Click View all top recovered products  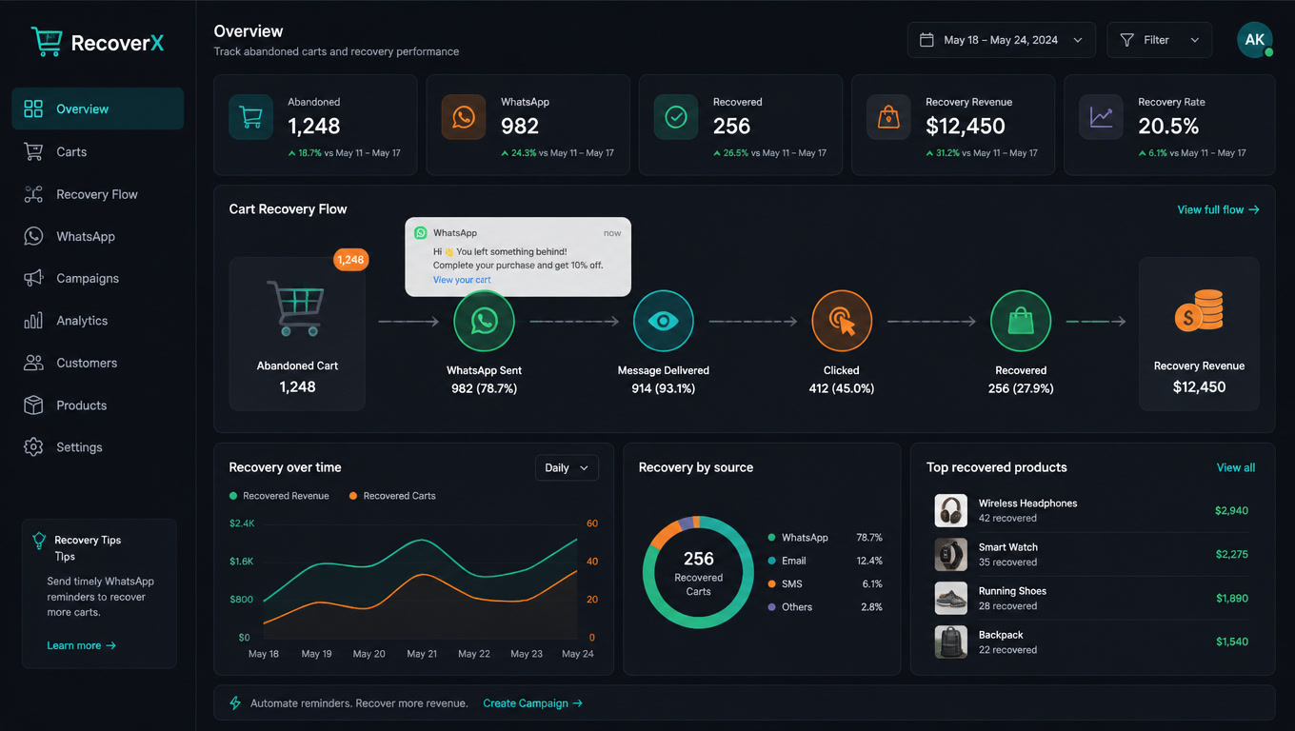click(x=1236, y=467)
